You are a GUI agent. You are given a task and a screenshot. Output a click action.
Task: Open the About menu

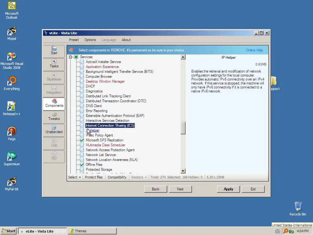click(126, 40)
